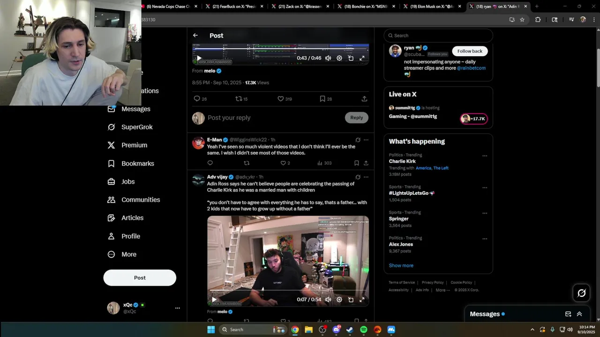Open Spotify from the taskbar
Viewport: 600px width, 337px height.
pyautogui.click(x=364, y=330)
